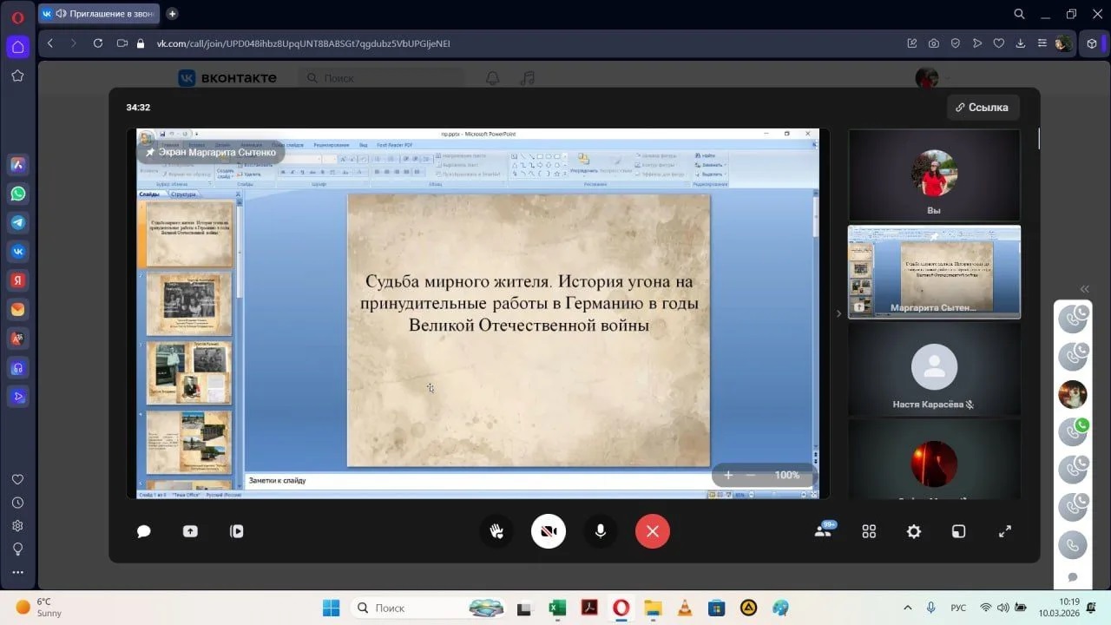This screenshot has height=625, width=1111.
Task: Select Настя Карасёва participant tile
Action: click(x=934, y=371)
